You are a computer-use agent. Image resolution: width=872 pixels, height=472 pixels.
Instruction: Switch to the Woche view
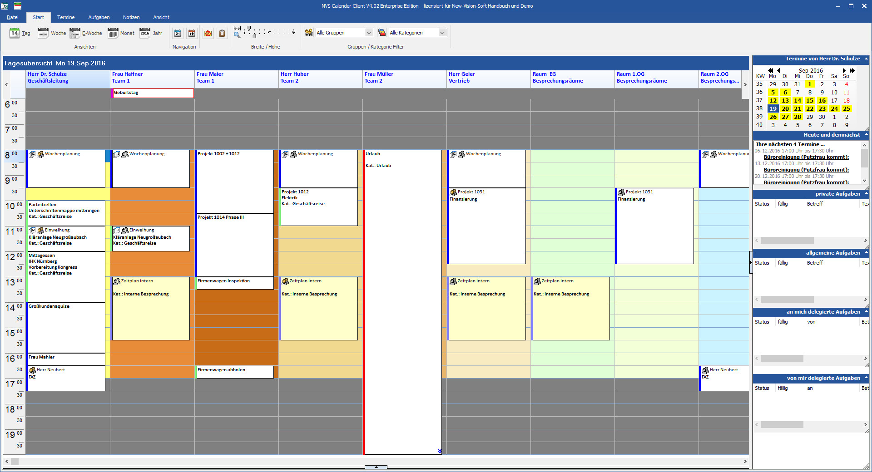point(52,33)
